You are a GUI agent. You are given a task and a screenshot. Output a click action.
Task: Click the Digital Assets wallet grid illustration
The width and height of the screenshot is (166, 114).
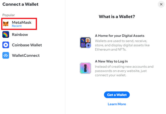click(x=85, y=43)
